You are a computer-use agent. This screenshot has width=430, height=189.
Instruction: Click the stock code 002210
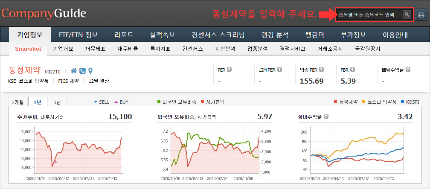(52, 72)
